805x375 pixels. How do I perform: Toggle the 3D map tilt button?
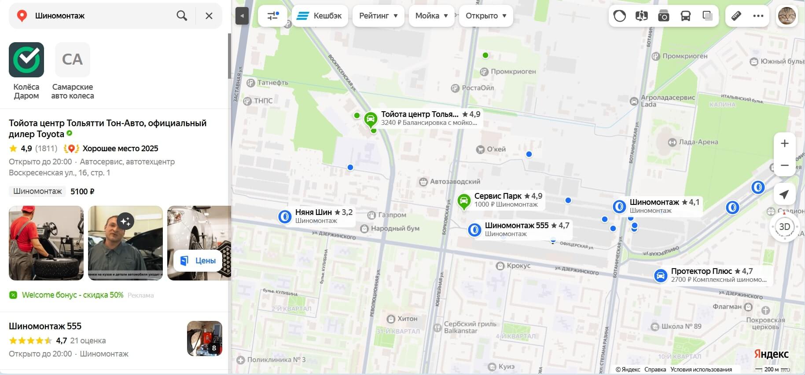pos(784,227)
